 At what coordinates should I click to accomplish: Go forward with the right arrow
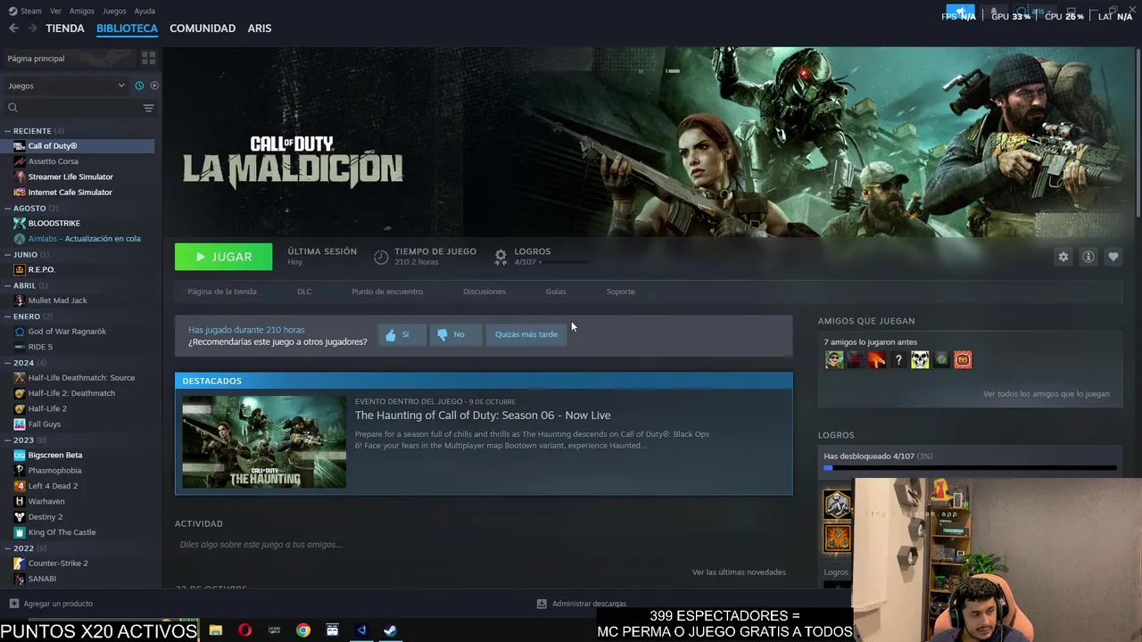click(32, 29)
